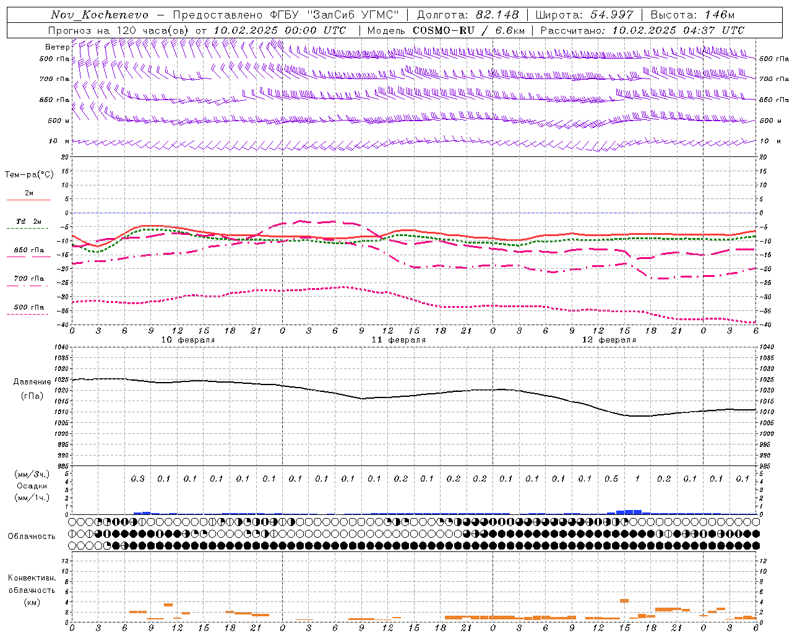The image size is (792, 633).
Task: Click the 'Тем-ра(°C)' temperature panel label
Action: pos(29,175)
